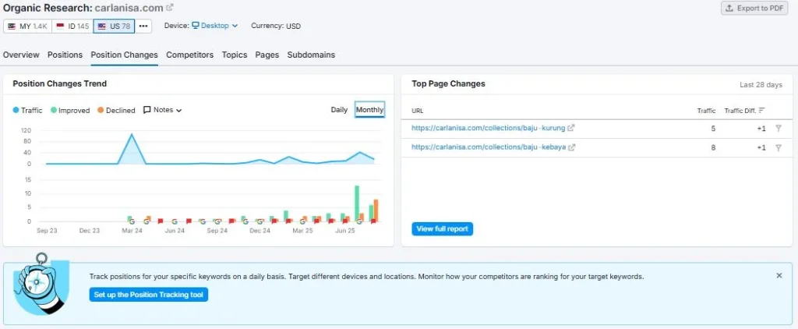Switch to the Positions tab
798x329 pixels.
(65, 55)
